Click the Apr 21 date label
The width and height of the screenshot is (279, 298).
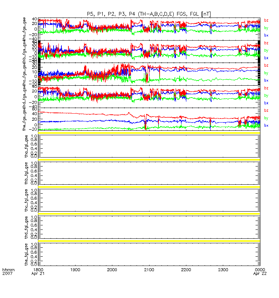[38, 274]
